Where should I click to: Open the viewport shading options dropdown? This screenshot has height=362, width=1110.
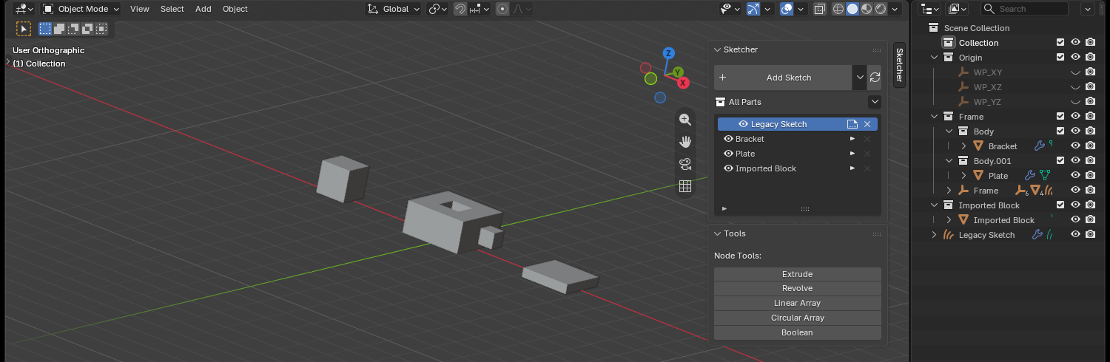click(895, 9)
